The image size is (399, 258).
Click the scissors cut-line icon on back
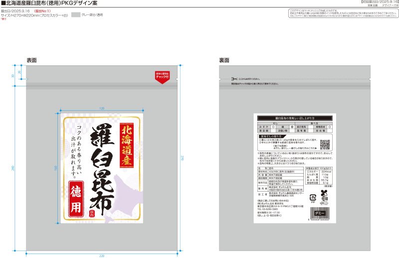pos(234,79)
